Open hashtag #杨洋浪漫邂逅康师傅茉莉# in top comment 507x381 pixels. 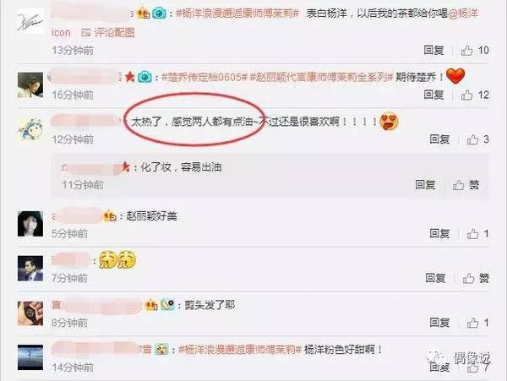coord(237,14)
